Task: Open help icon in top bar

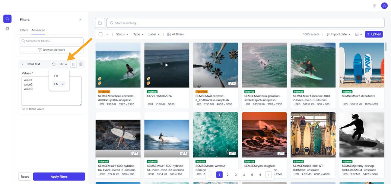Action: pyautogui.click(x=374, y=6)
